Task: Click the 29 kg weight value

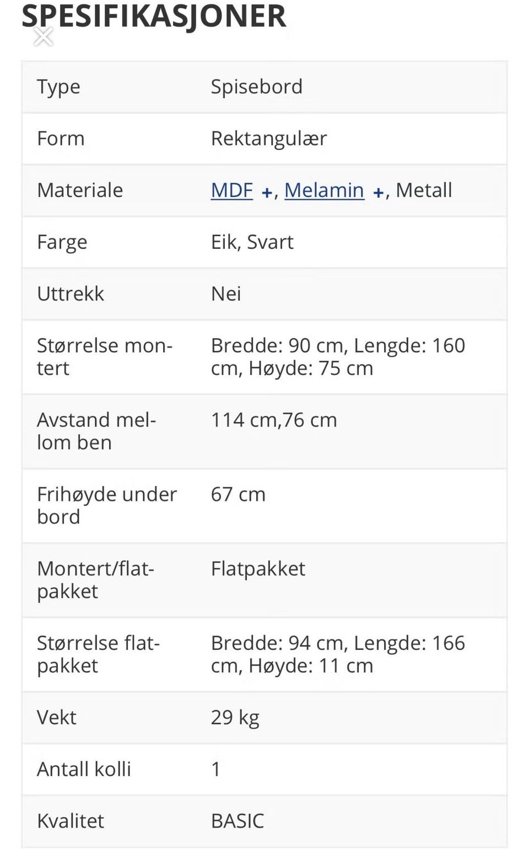Action: coord(235,718)
